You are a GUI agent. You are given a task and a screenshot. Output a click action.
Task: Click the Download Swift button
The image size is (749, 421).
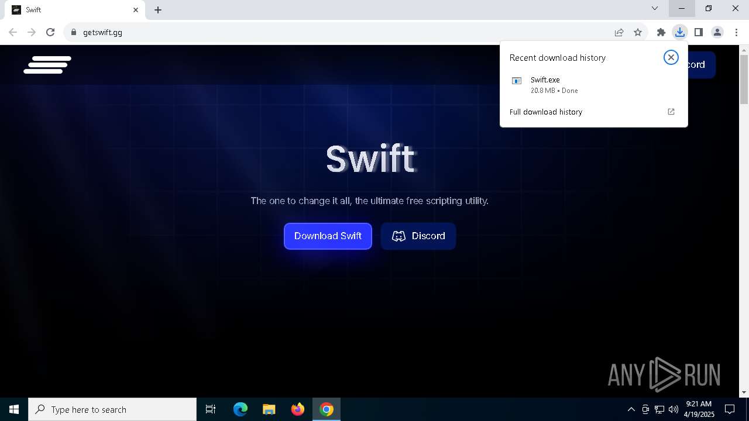[x=328, y=236]
